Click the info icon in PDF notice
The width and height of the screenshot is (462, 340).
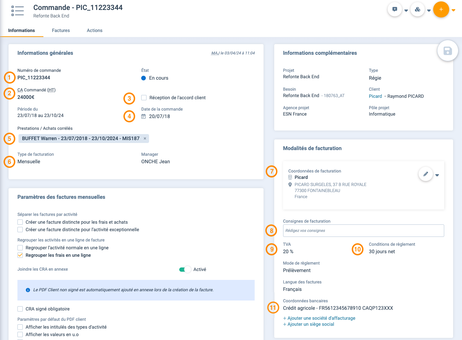28,290
